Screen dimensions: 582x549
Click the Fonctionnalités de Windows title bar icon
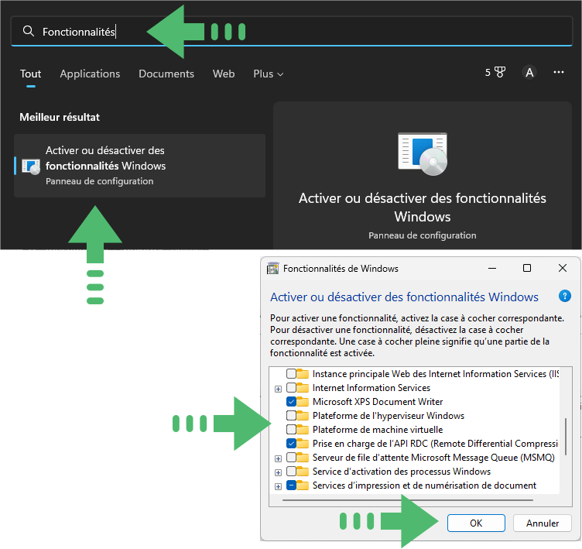pos(272,268)
